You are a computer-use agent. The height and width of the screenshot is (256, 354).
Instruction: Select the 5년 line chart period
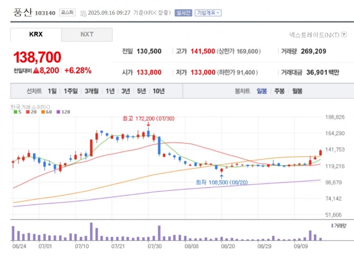coord(142,91)
